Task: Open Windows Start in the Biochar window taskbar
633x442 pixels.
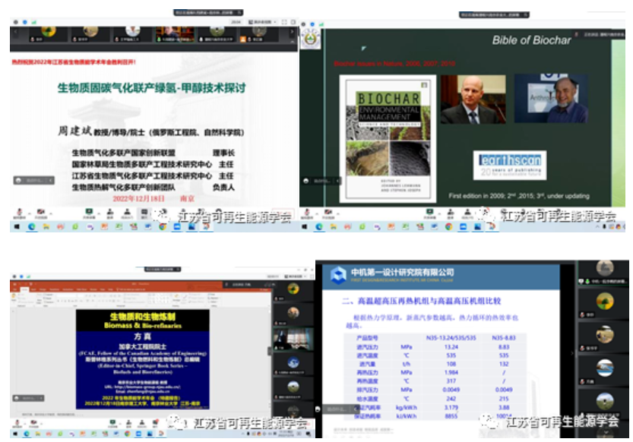Action: point(304,226)
